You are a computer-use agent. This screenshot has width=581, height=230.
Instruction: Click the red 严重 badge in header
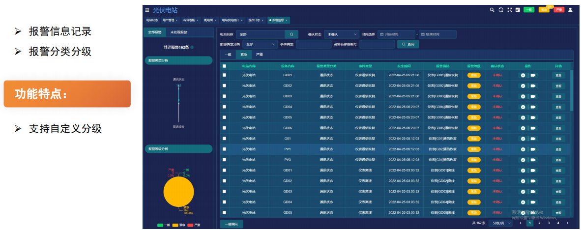click(x=559, y=10)
